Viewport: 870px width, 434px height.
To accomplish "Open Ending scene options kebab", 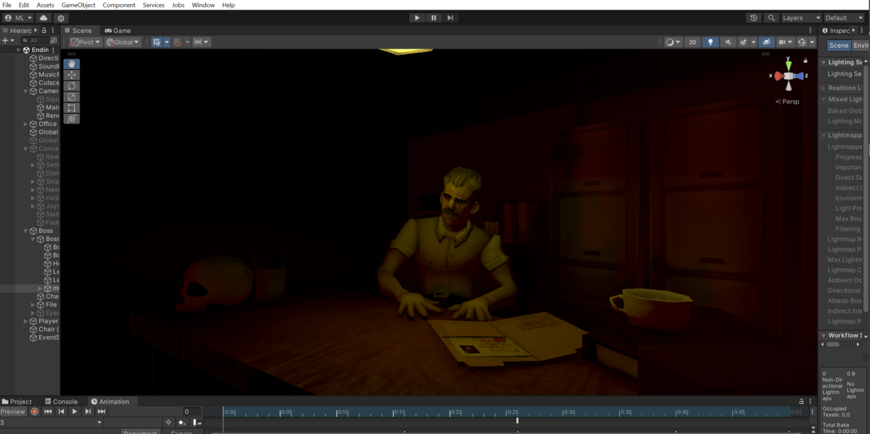I will point(53,50).
